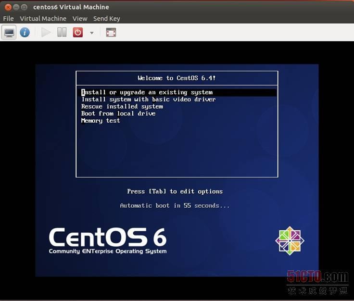
Task: Open the Send Key menu
Action: click(x=107, y=18)
